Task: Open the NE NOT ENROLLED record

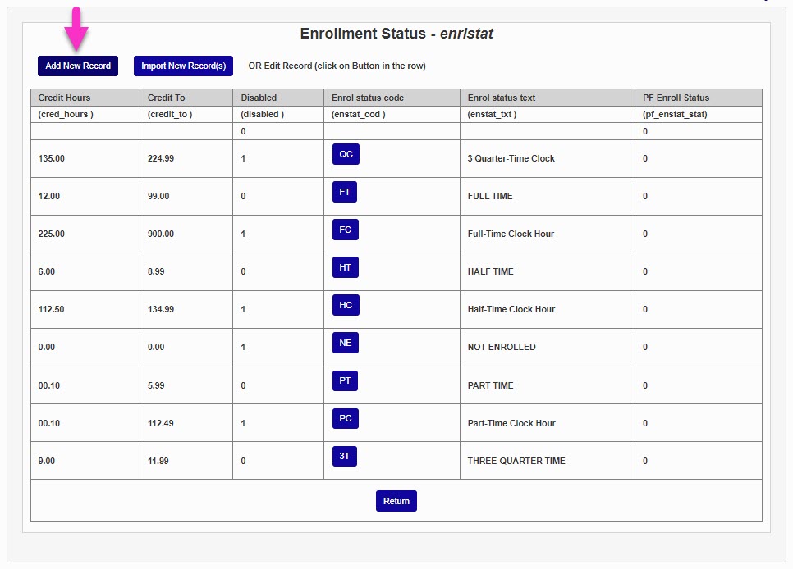Action: pyautogui.click(x=345, y=343)
